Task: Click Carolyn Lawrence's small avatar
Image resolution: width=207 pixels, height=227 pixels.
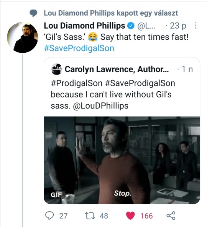Action: 57,69
